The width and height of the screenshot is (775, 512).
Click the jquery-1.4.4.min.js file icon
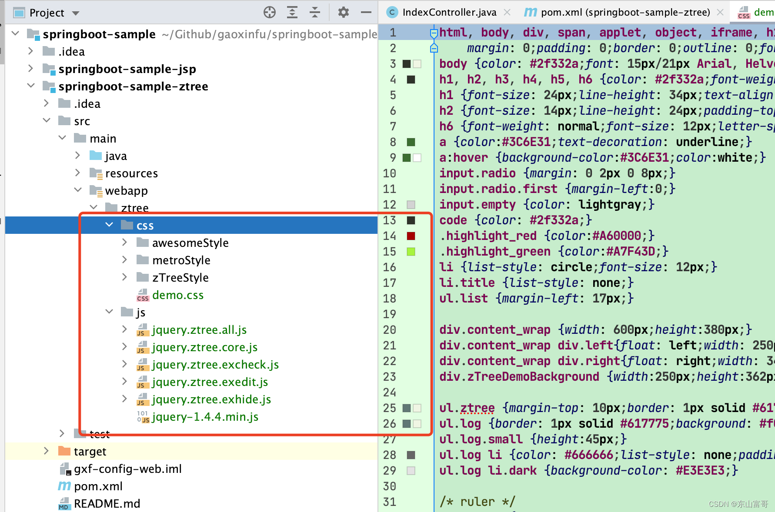[143, 417]
